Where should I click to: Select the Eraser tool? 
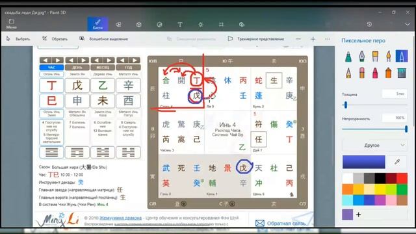tap(362, 72)
